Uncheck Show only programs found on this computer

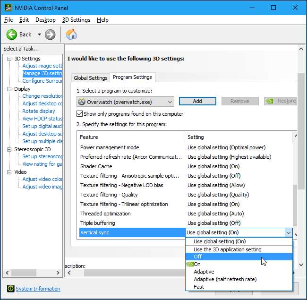[79, 114]
